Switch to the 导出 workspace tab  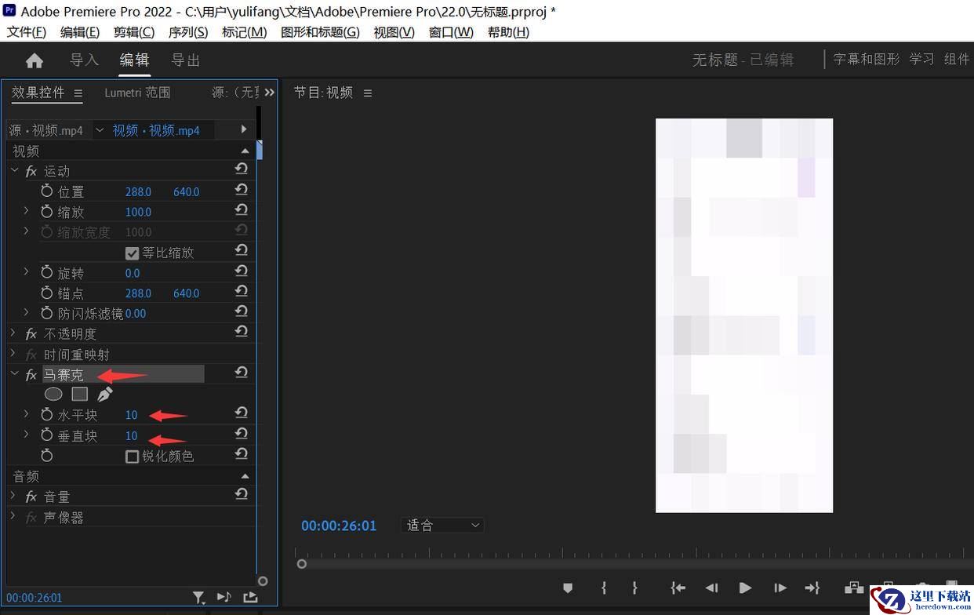(x=186, y=60)
